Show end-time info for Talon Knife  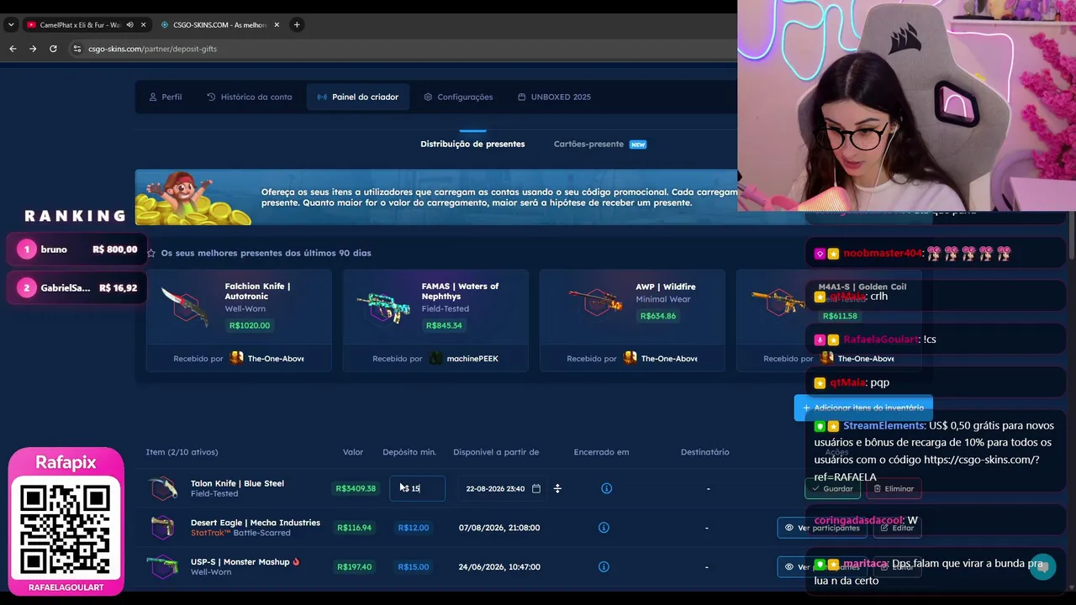[x=607, y=488]
